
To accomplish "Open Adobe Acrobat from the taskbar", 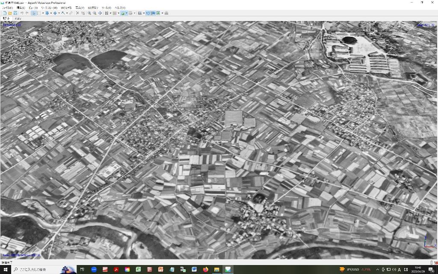I will [116, 270].
